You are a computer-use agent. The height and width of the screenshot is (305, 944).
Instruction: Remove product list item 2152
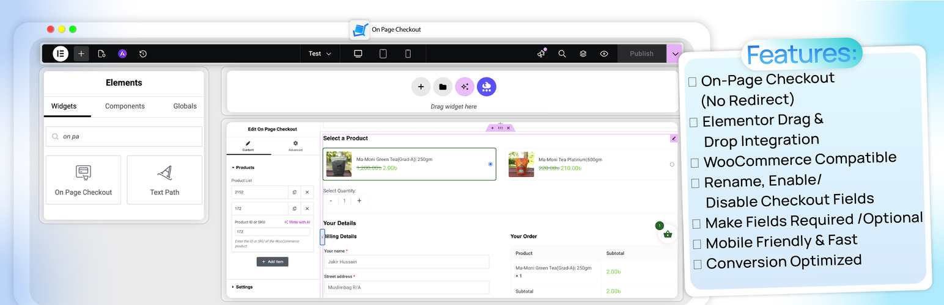308,192
